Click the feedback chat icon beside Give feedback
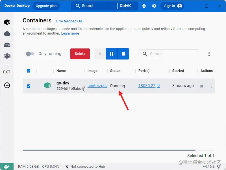226x170 pixels. 81,22
